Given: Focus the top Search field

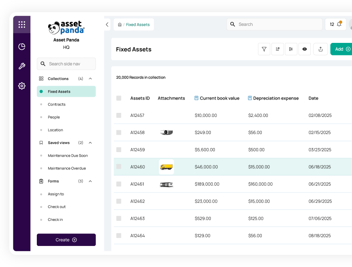Looking at the screenshot, I should point(274,24).
